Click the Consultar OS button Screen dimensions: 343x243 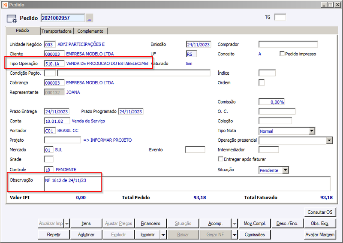(320, 212)
